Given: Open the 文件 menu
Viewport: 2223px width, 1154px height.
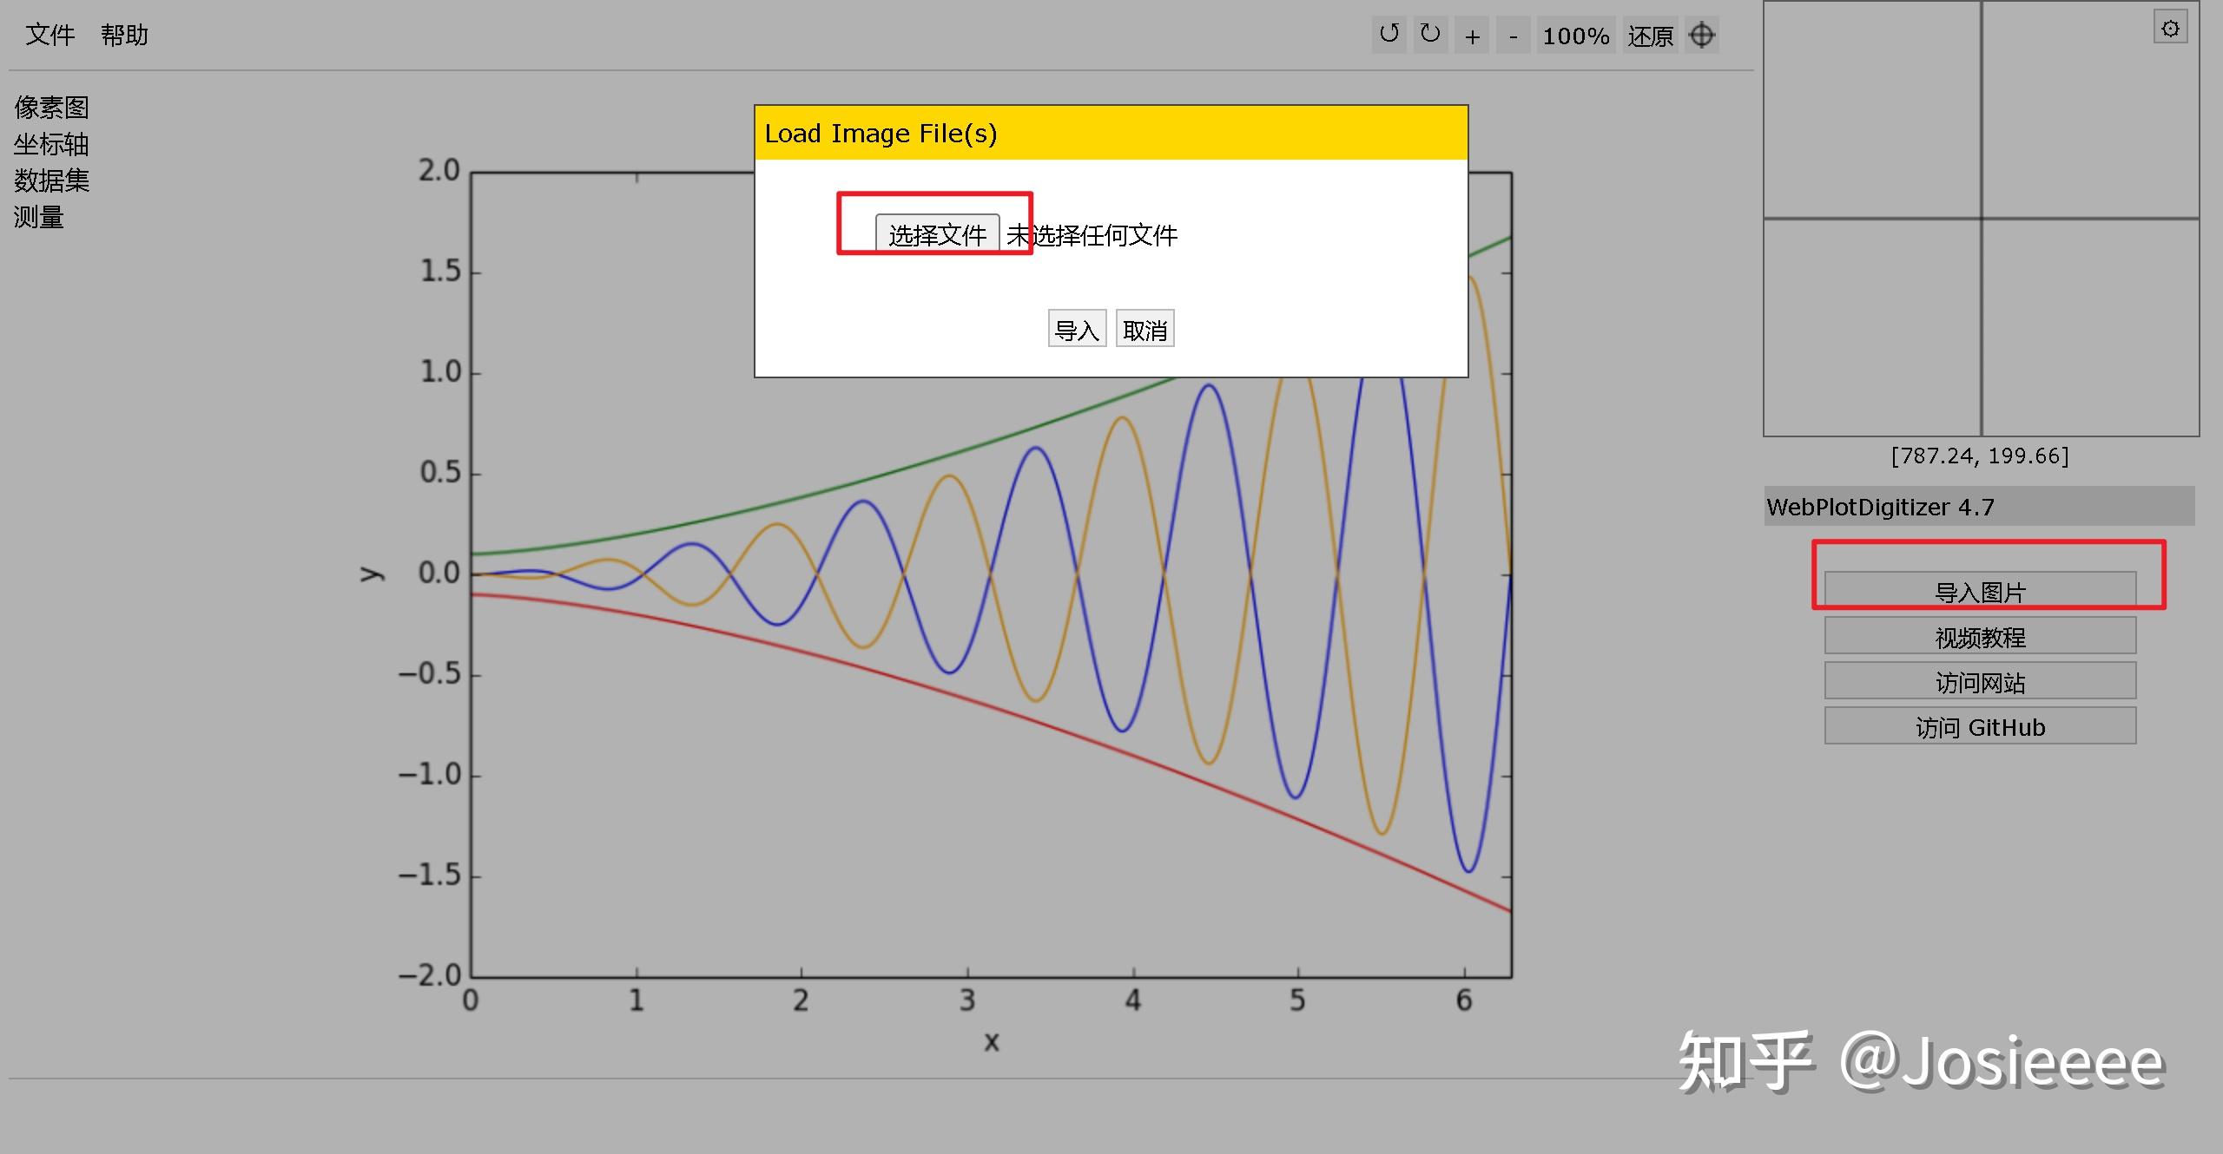Looking at the screenshot, I should pyautogui.click(x=49, y=35).
